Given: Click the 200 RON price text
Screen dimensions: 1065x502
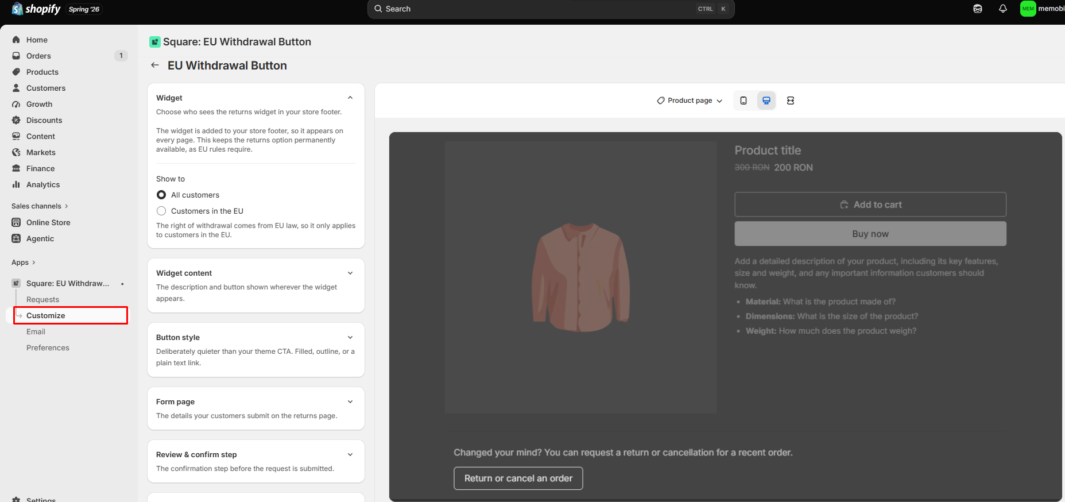Looking at the screenshot, I should coord(793,168).
